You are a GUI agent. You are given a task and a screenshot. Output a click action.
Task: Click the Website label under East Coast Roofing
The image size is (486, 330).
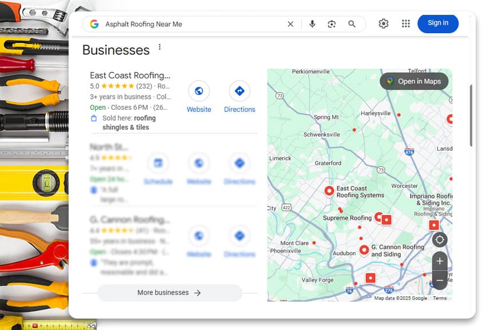[x=199, y=109]
